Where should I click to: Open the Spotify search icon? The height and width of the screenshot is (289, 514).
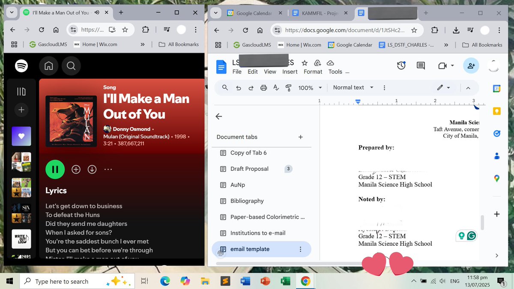pos(71,66)
